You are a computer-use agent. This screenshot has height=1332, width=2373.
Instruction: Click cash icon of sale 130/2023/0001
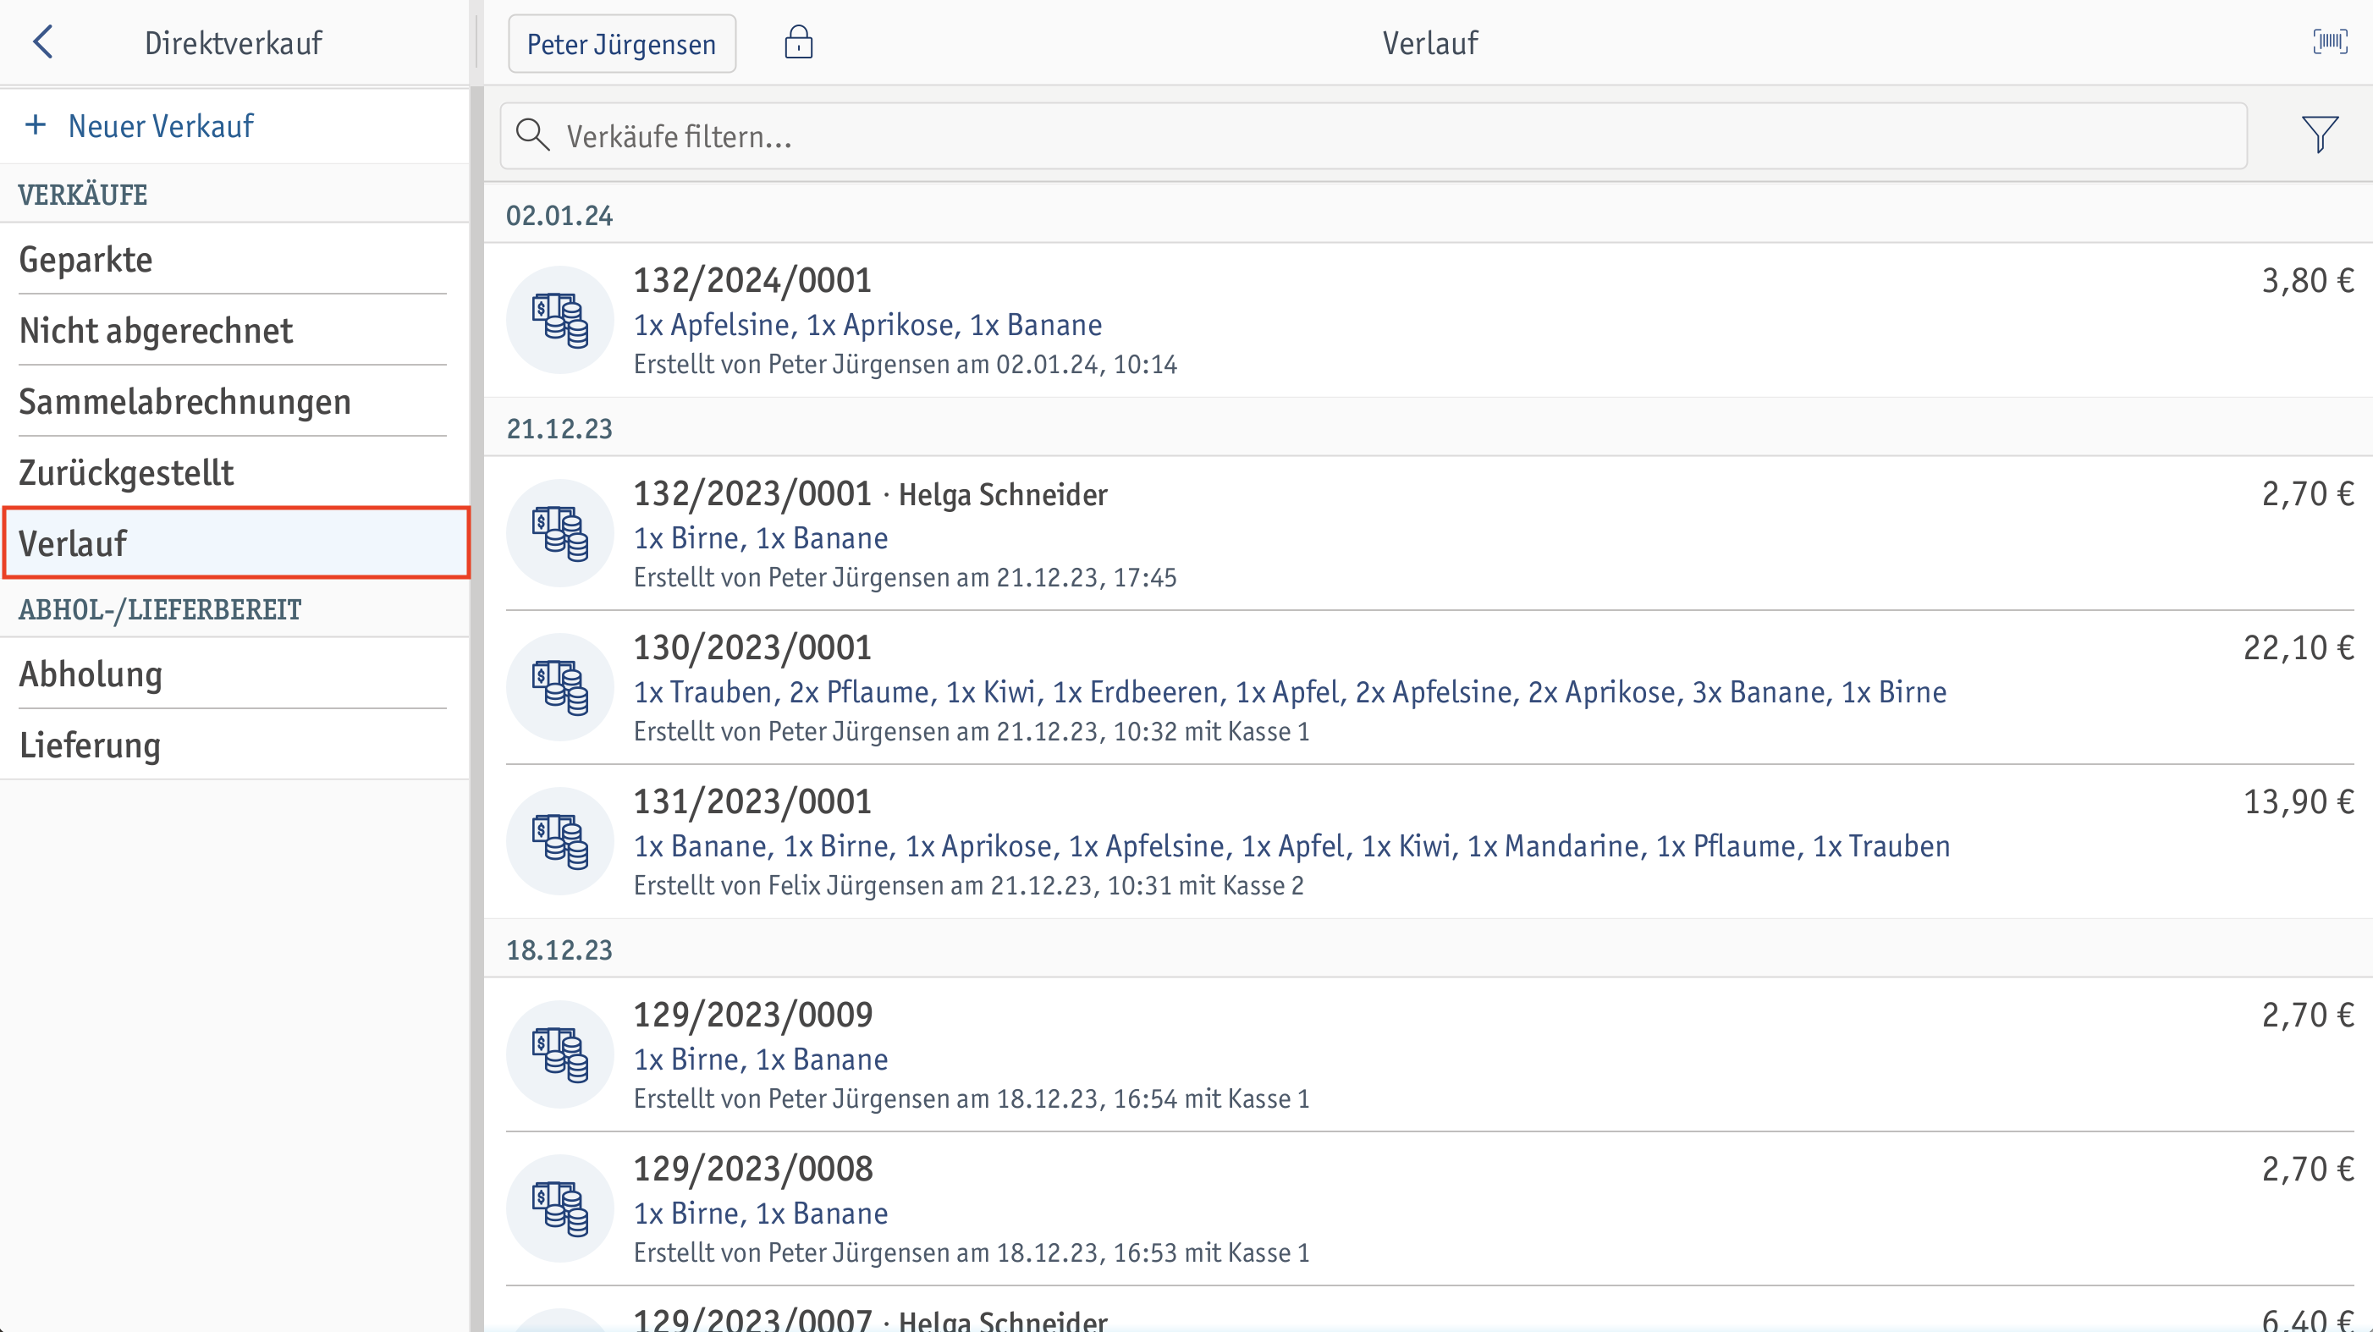click(560, 687)
